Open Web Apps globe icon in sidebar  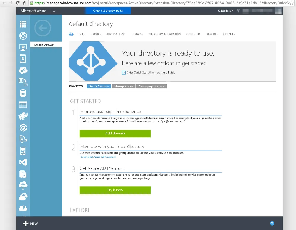(23, 36)
